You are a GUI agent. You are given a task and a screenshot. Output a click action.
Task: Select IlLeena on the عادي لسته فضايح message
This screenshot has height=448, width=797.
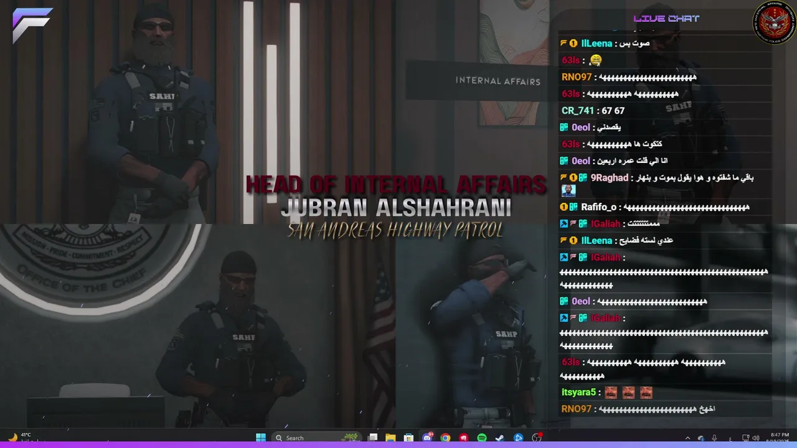(597, 240)
